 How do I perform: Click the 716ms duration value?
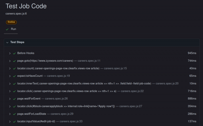(x=192, y=91)
